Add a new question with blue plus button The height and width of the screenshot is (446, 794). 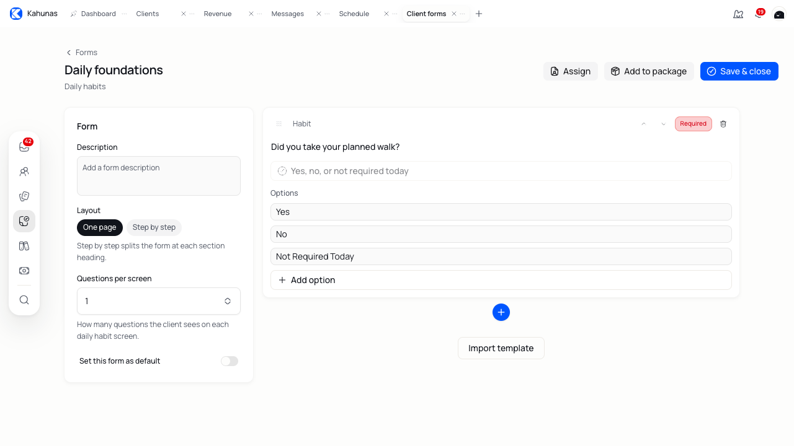coord(501,312)
